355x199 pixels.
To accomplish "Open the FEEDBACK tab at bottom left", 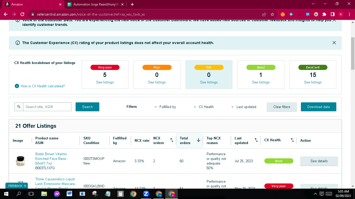I will point(15,186).
